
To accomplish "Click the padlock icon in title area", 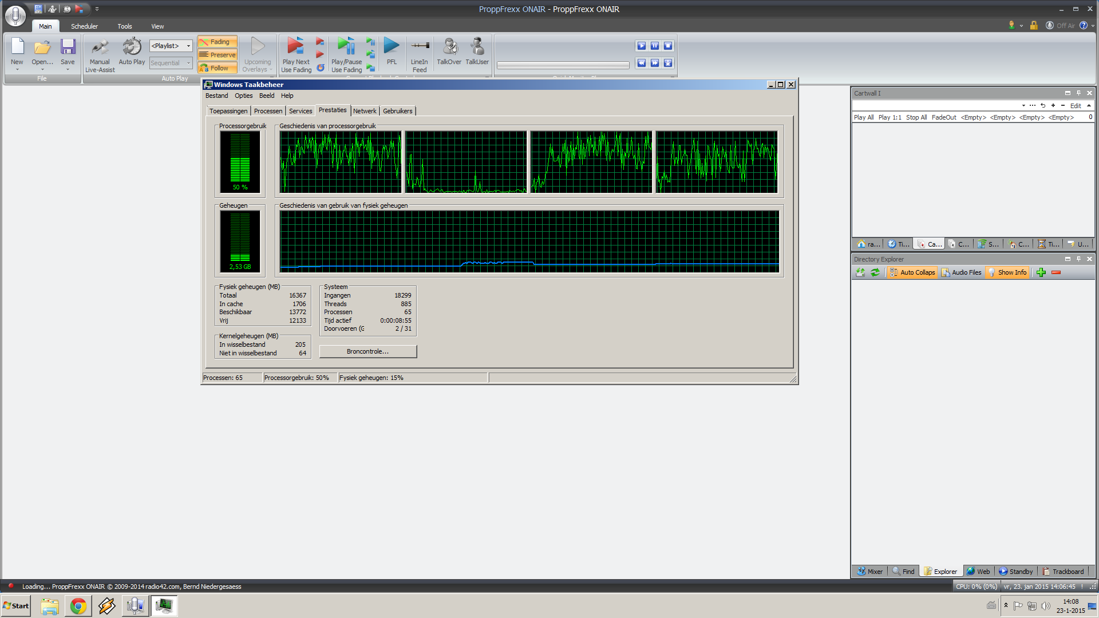I will click(1034, 25).
